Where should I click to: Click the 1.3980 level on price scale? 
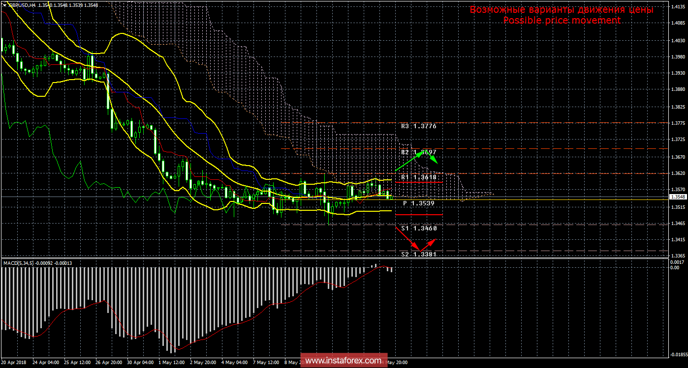[677, 57]
